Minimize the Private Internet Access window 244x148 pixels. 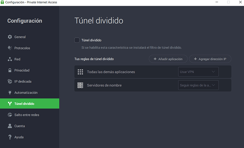pyautogui.click(x=216, y=2)
